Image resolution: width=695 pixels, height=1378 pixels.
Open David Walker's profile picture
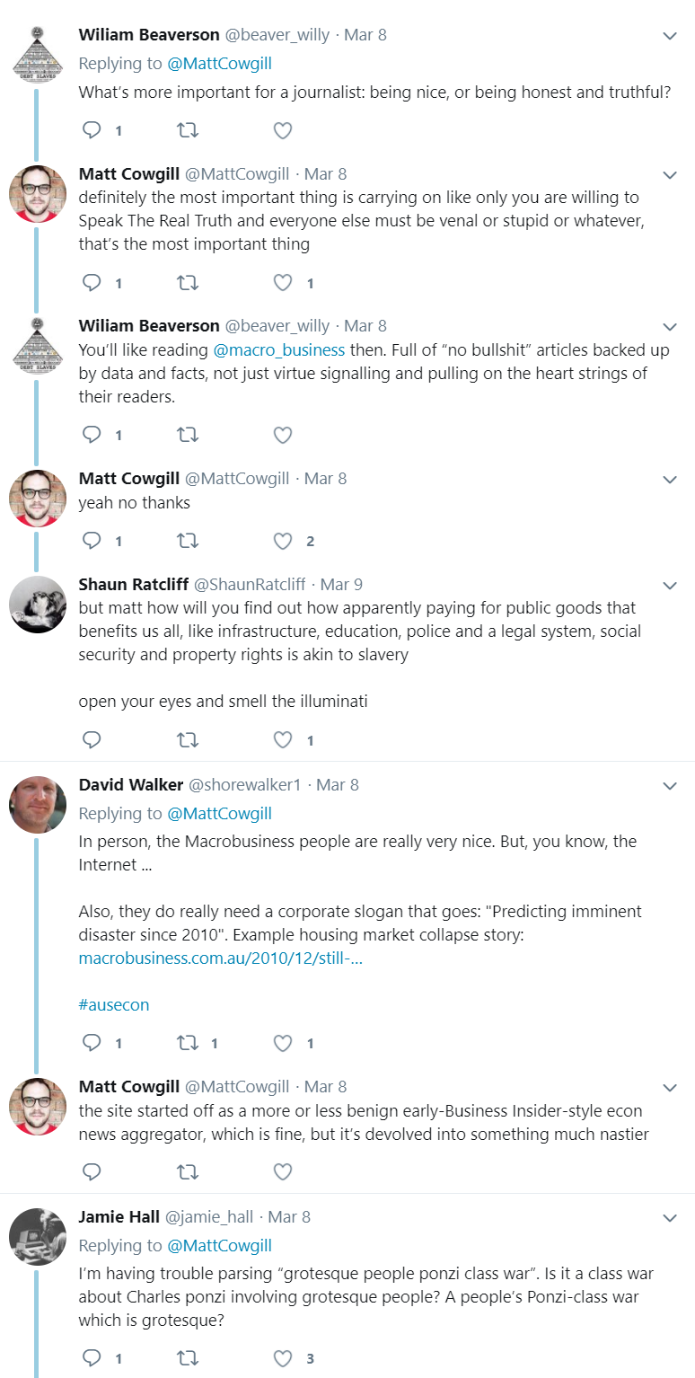38,805
